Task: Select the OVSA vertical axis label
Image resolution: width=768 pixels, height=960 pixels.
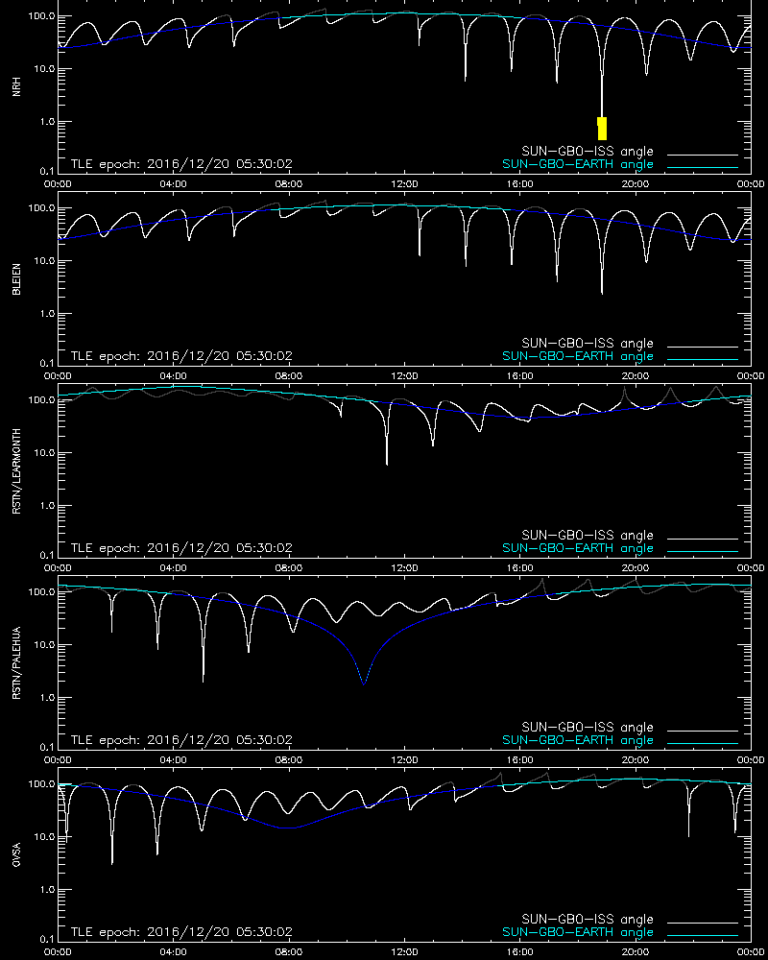Action: pos(16,854)
